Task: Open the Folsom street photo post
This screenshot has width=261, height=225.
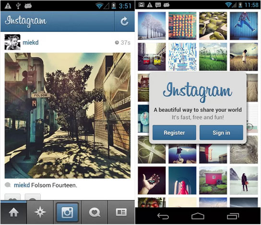Action: point(68,115)
